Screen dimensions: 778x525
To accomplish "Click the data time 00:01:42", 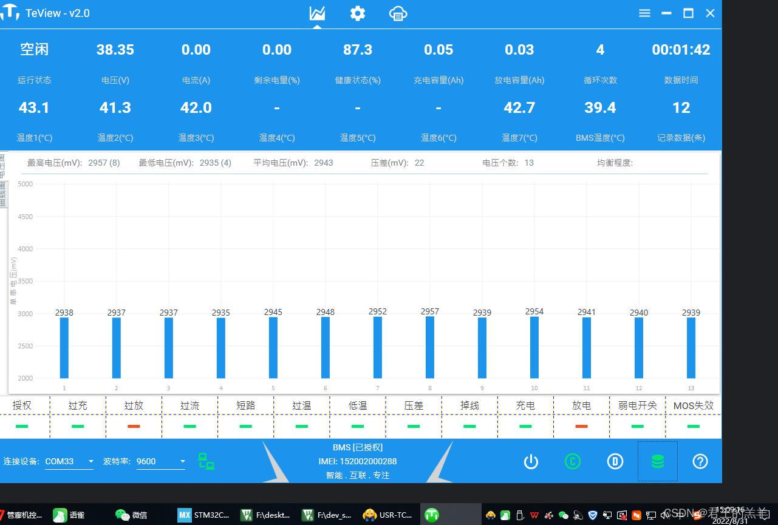I will (681, 50).
